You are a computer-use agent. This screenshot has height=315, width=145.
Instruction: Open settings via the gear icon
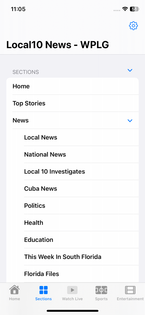tap(133, 26)
